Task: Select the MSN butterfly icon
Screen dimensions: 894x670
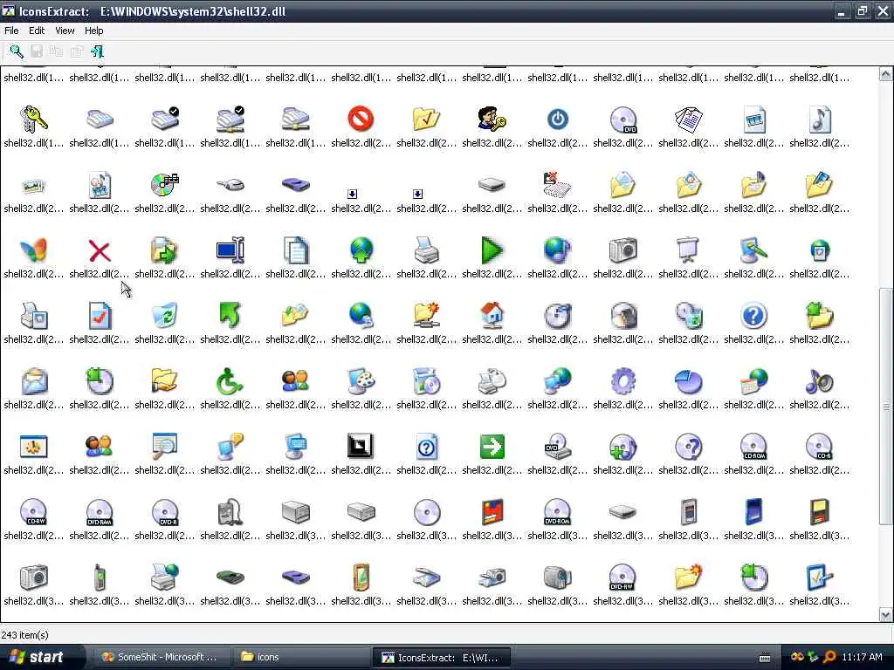Action: click(34, 250)
